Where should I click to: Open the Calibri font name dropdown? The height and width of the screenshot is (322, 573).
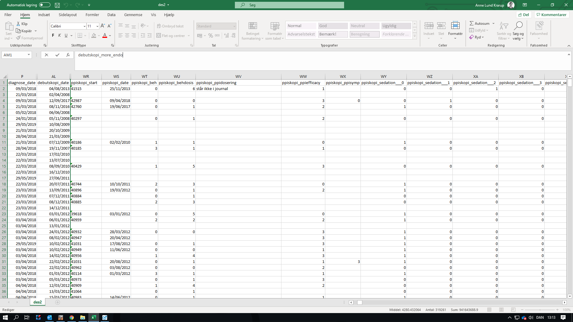[x=84, y=26]
